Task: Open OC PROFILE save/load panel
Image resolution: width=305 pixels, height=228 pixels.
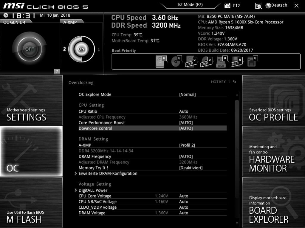Action: pyautogui.click(x=274, y=100)
